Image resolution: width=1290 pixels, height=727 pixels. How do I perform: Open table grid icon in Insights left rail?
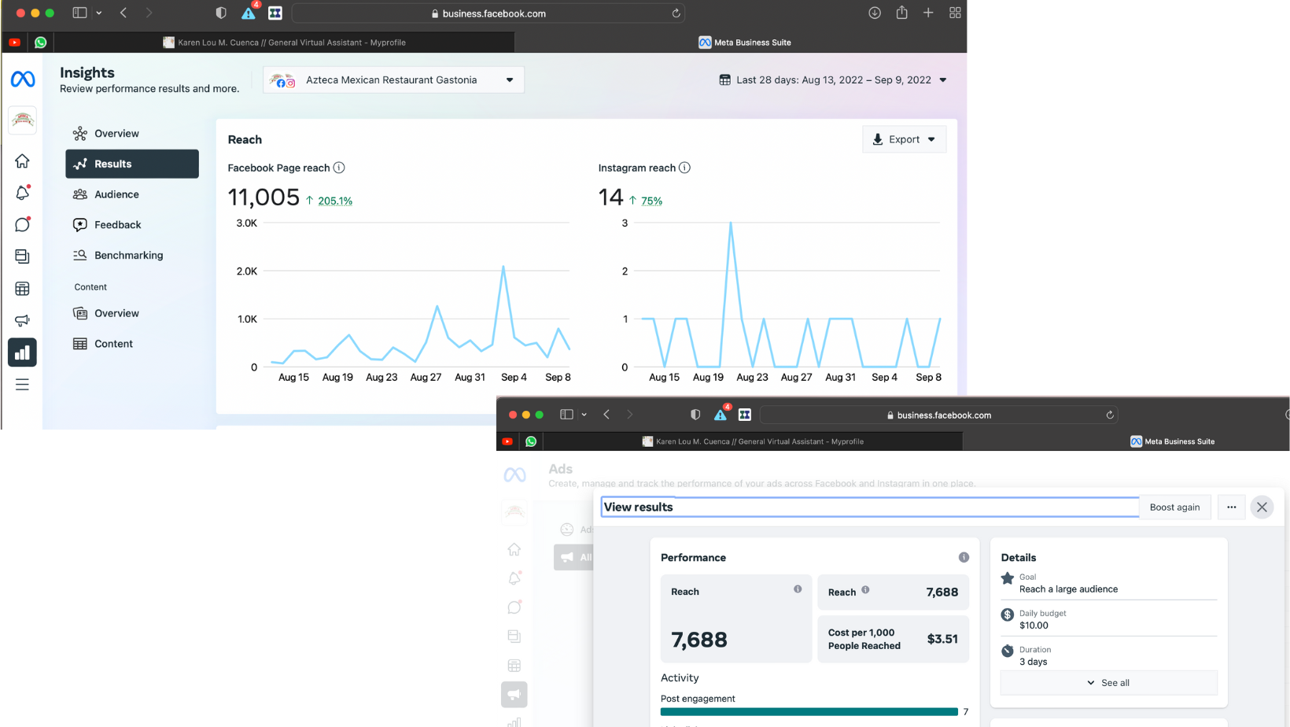(22, 289)
